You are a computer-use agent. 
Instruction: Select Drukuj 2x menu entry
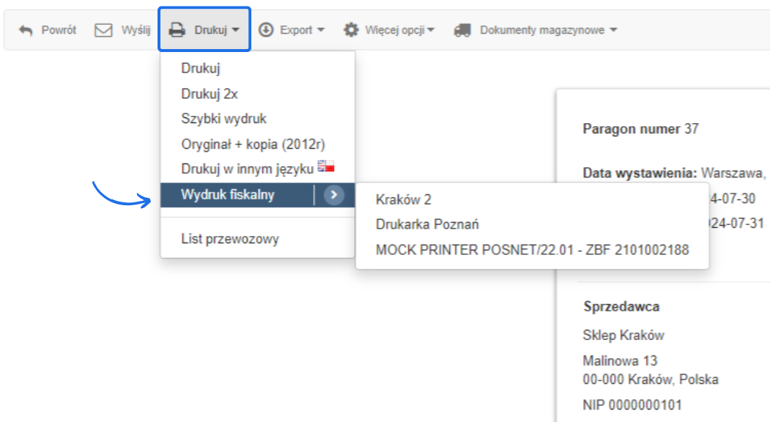pos(257,94)
